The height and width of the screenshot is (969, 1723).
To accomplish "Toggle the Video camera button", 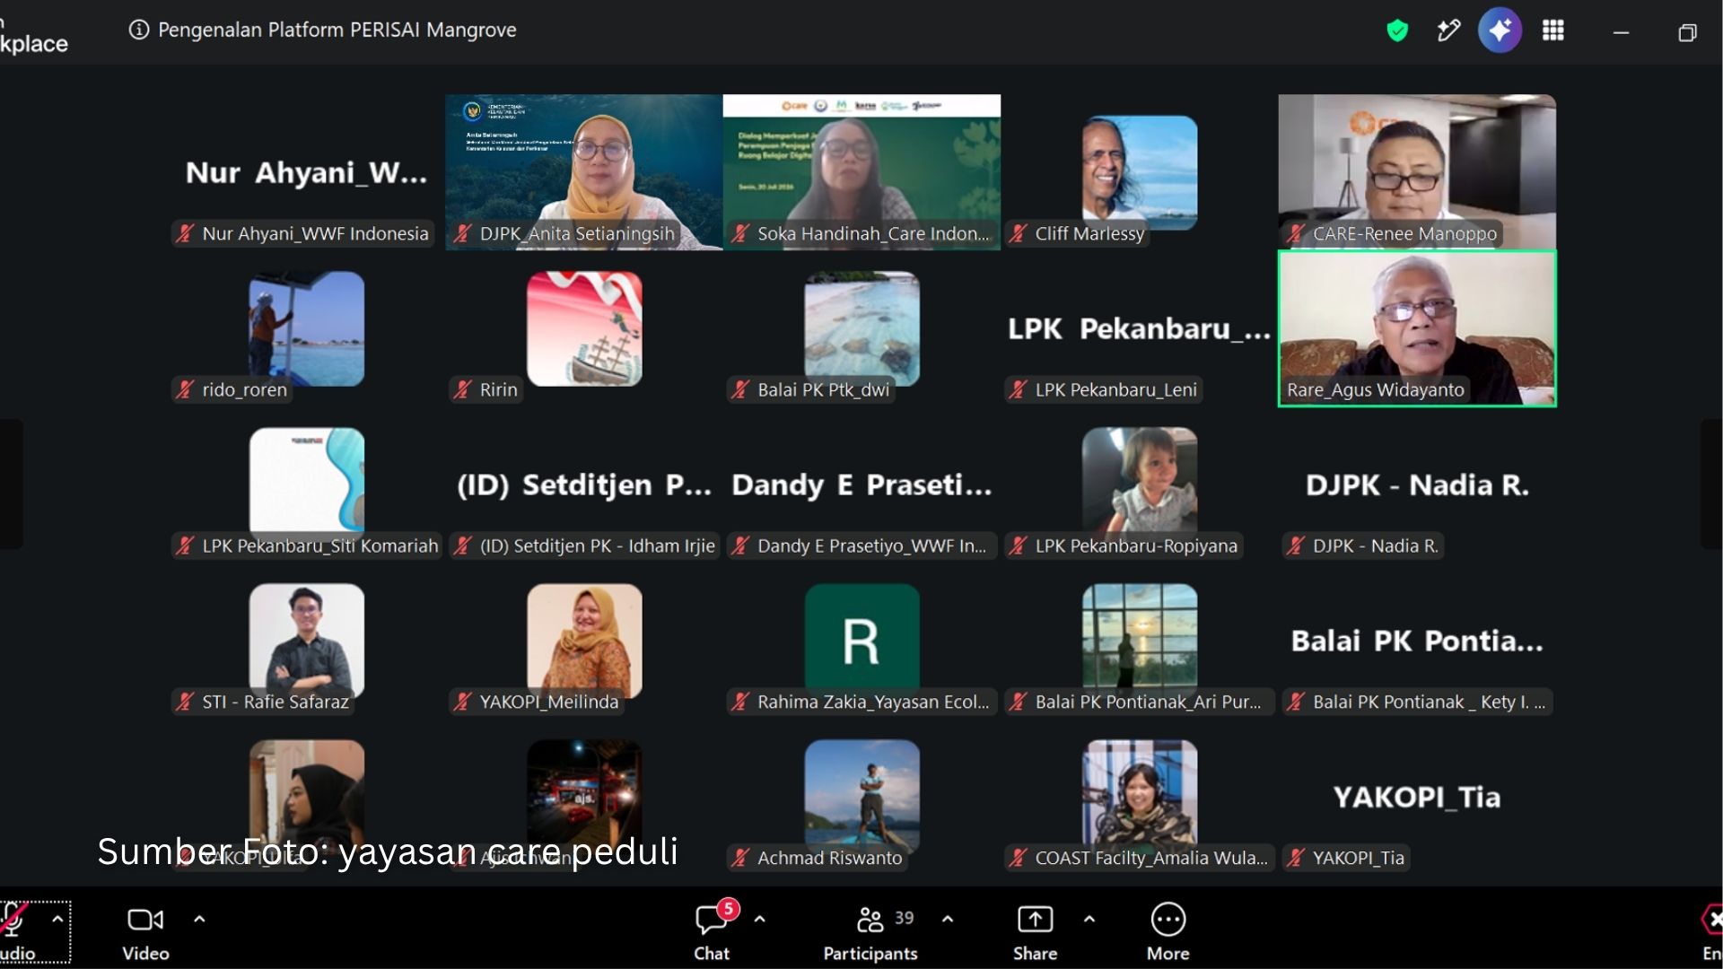I will [x=145, y=931].
